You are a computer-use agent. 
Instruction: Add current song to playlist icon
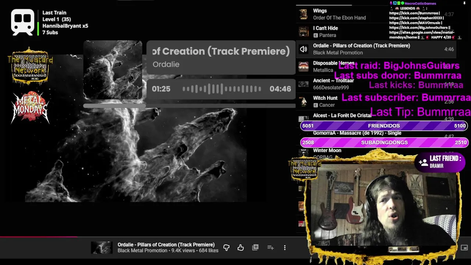(x=270, y=248)
